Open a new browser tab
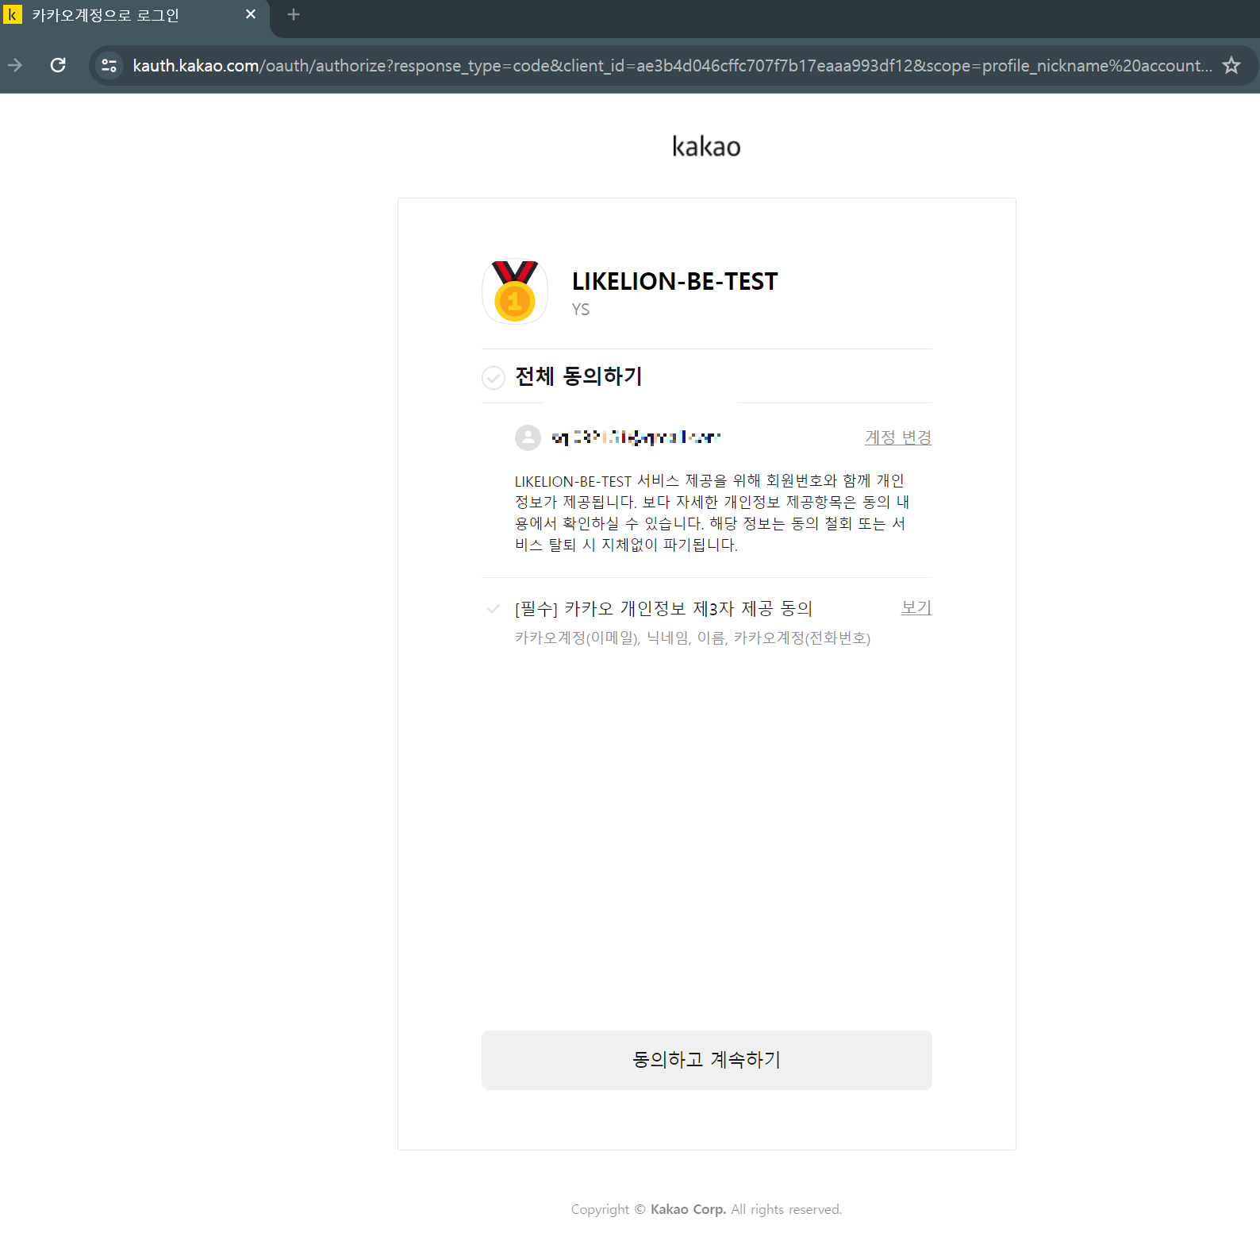1260x1256 pixels. [294, 14]
